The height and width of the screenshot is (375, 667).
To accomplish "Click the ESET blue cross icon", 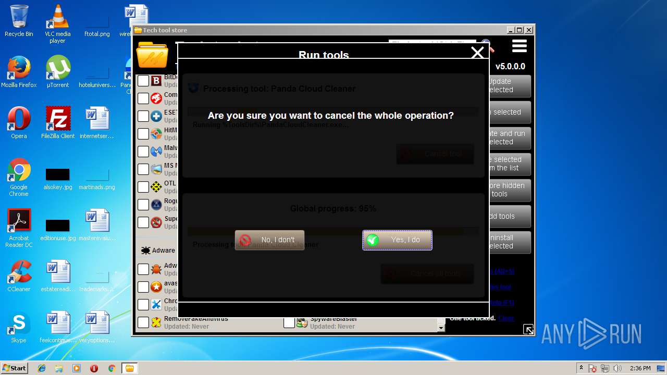I will [156, 116].
